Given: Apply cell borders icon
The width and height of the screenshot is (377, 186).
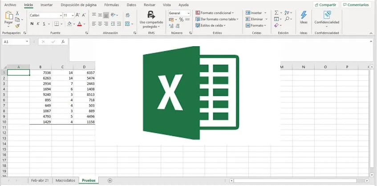Looking at the screenshot, I should (57, 24).
